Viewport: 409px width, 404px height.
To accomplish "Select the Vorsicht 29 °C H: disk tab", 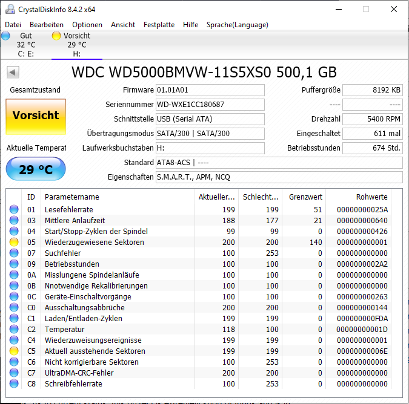I will [76, 45].
